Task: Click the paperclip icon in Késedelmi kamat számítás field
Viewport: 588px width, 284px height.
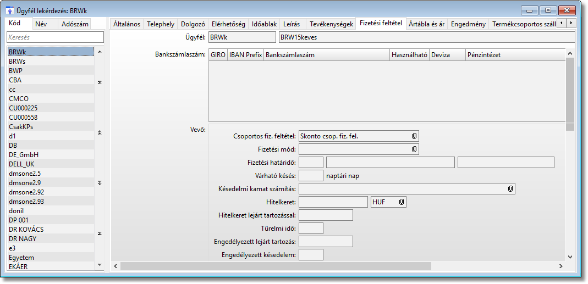Action: tap(510, 189)
